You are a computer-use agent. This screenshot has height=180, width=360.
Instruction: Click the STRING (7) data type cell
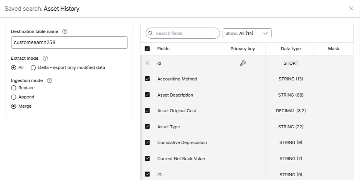click(x=291, y=159)
